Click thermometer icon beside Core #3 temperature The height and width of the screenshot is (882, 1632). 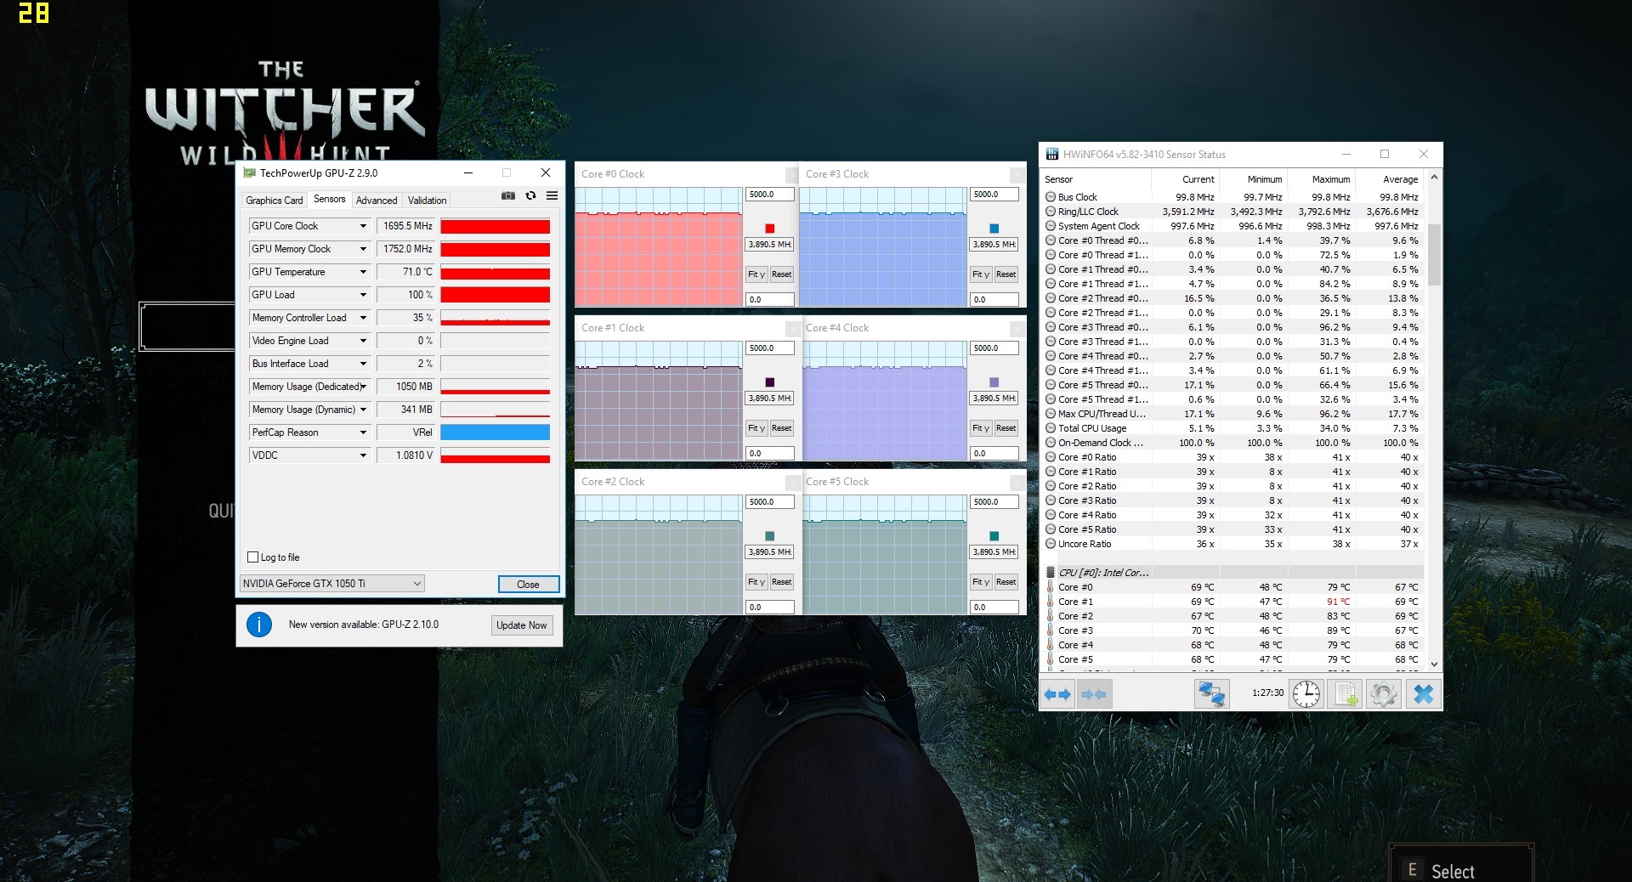click(1051, 630)
